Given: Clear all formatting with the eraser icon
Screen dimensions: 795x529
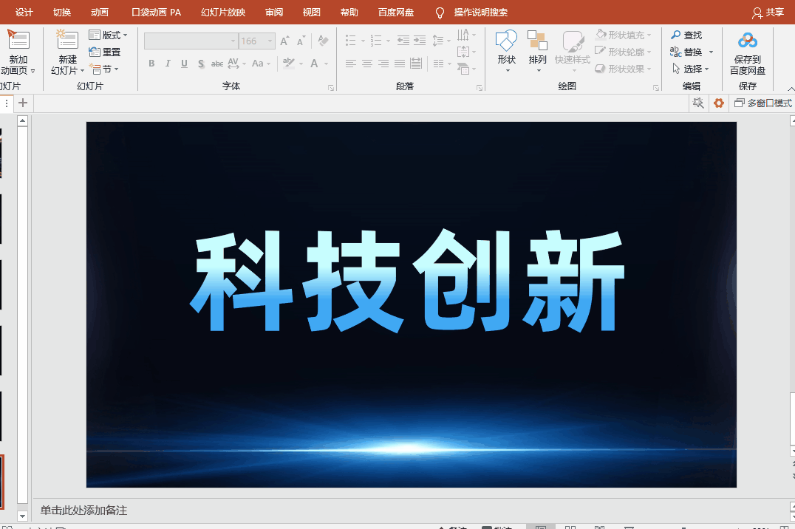Looking at the screenshot, I should (x=323, y=41).
